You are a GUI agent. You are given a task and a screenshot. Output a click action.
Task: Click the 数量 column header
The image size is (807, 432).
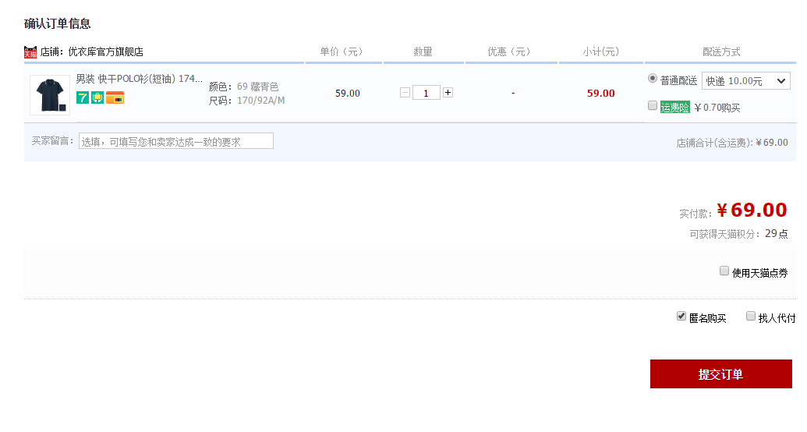click(x=423, y=51)
